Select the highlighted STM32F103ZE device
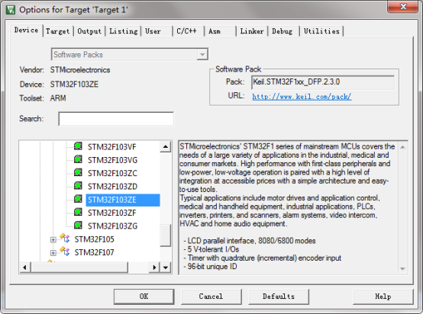 click(x=123, y=200)
